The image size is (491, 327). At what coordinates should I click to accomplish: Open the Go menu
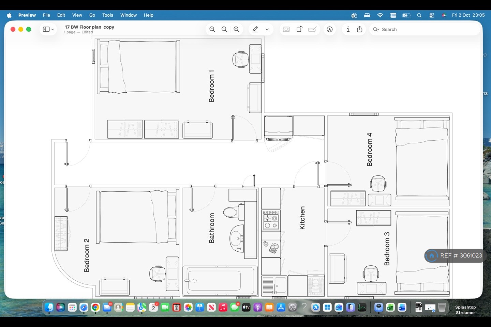92,15
